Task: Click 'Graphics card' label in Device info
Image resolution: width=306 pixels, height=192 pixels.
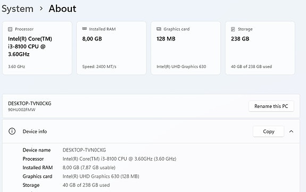Action: 37,177
